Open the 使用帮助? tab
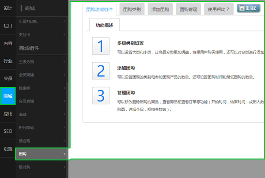 click(x=219, y=9)
